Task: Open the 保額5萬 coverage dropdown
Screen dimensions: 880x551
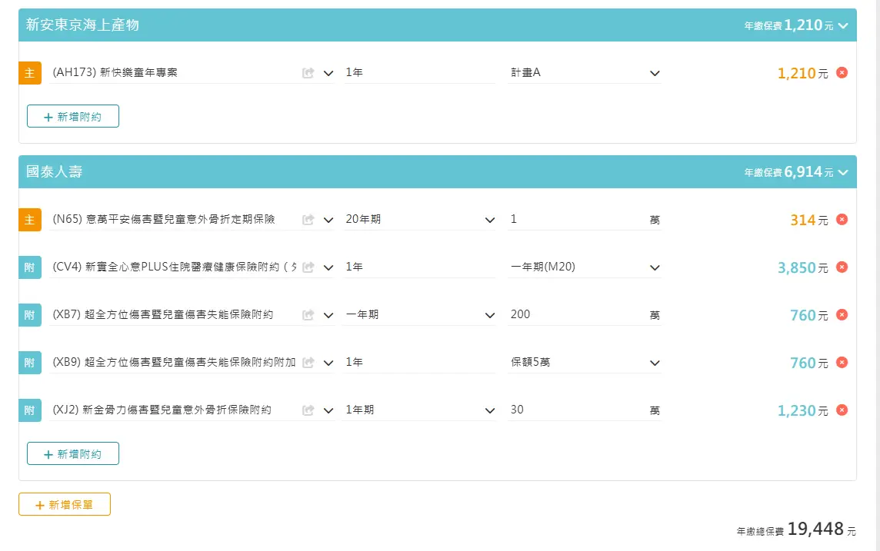Action: point(585,363)
